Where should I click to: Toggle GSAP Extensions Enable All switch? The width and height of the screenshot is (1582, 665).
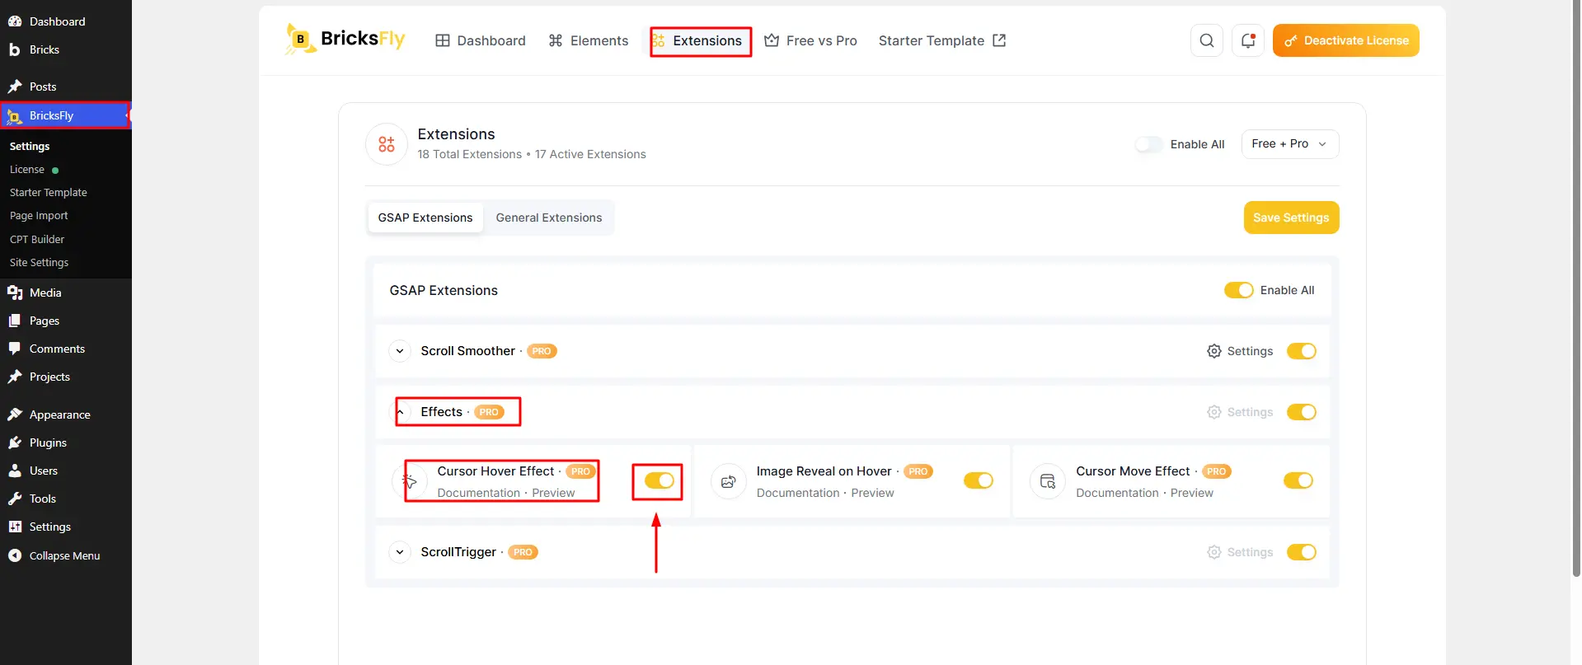click(1238, 290)
